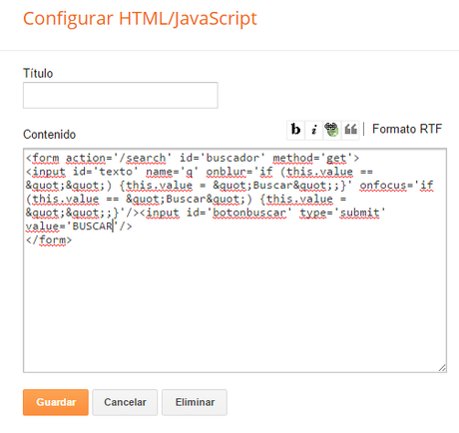This screenshot has width=459, height=433.
Task: Click the Guardar button to save
Action: pos(56,402)
